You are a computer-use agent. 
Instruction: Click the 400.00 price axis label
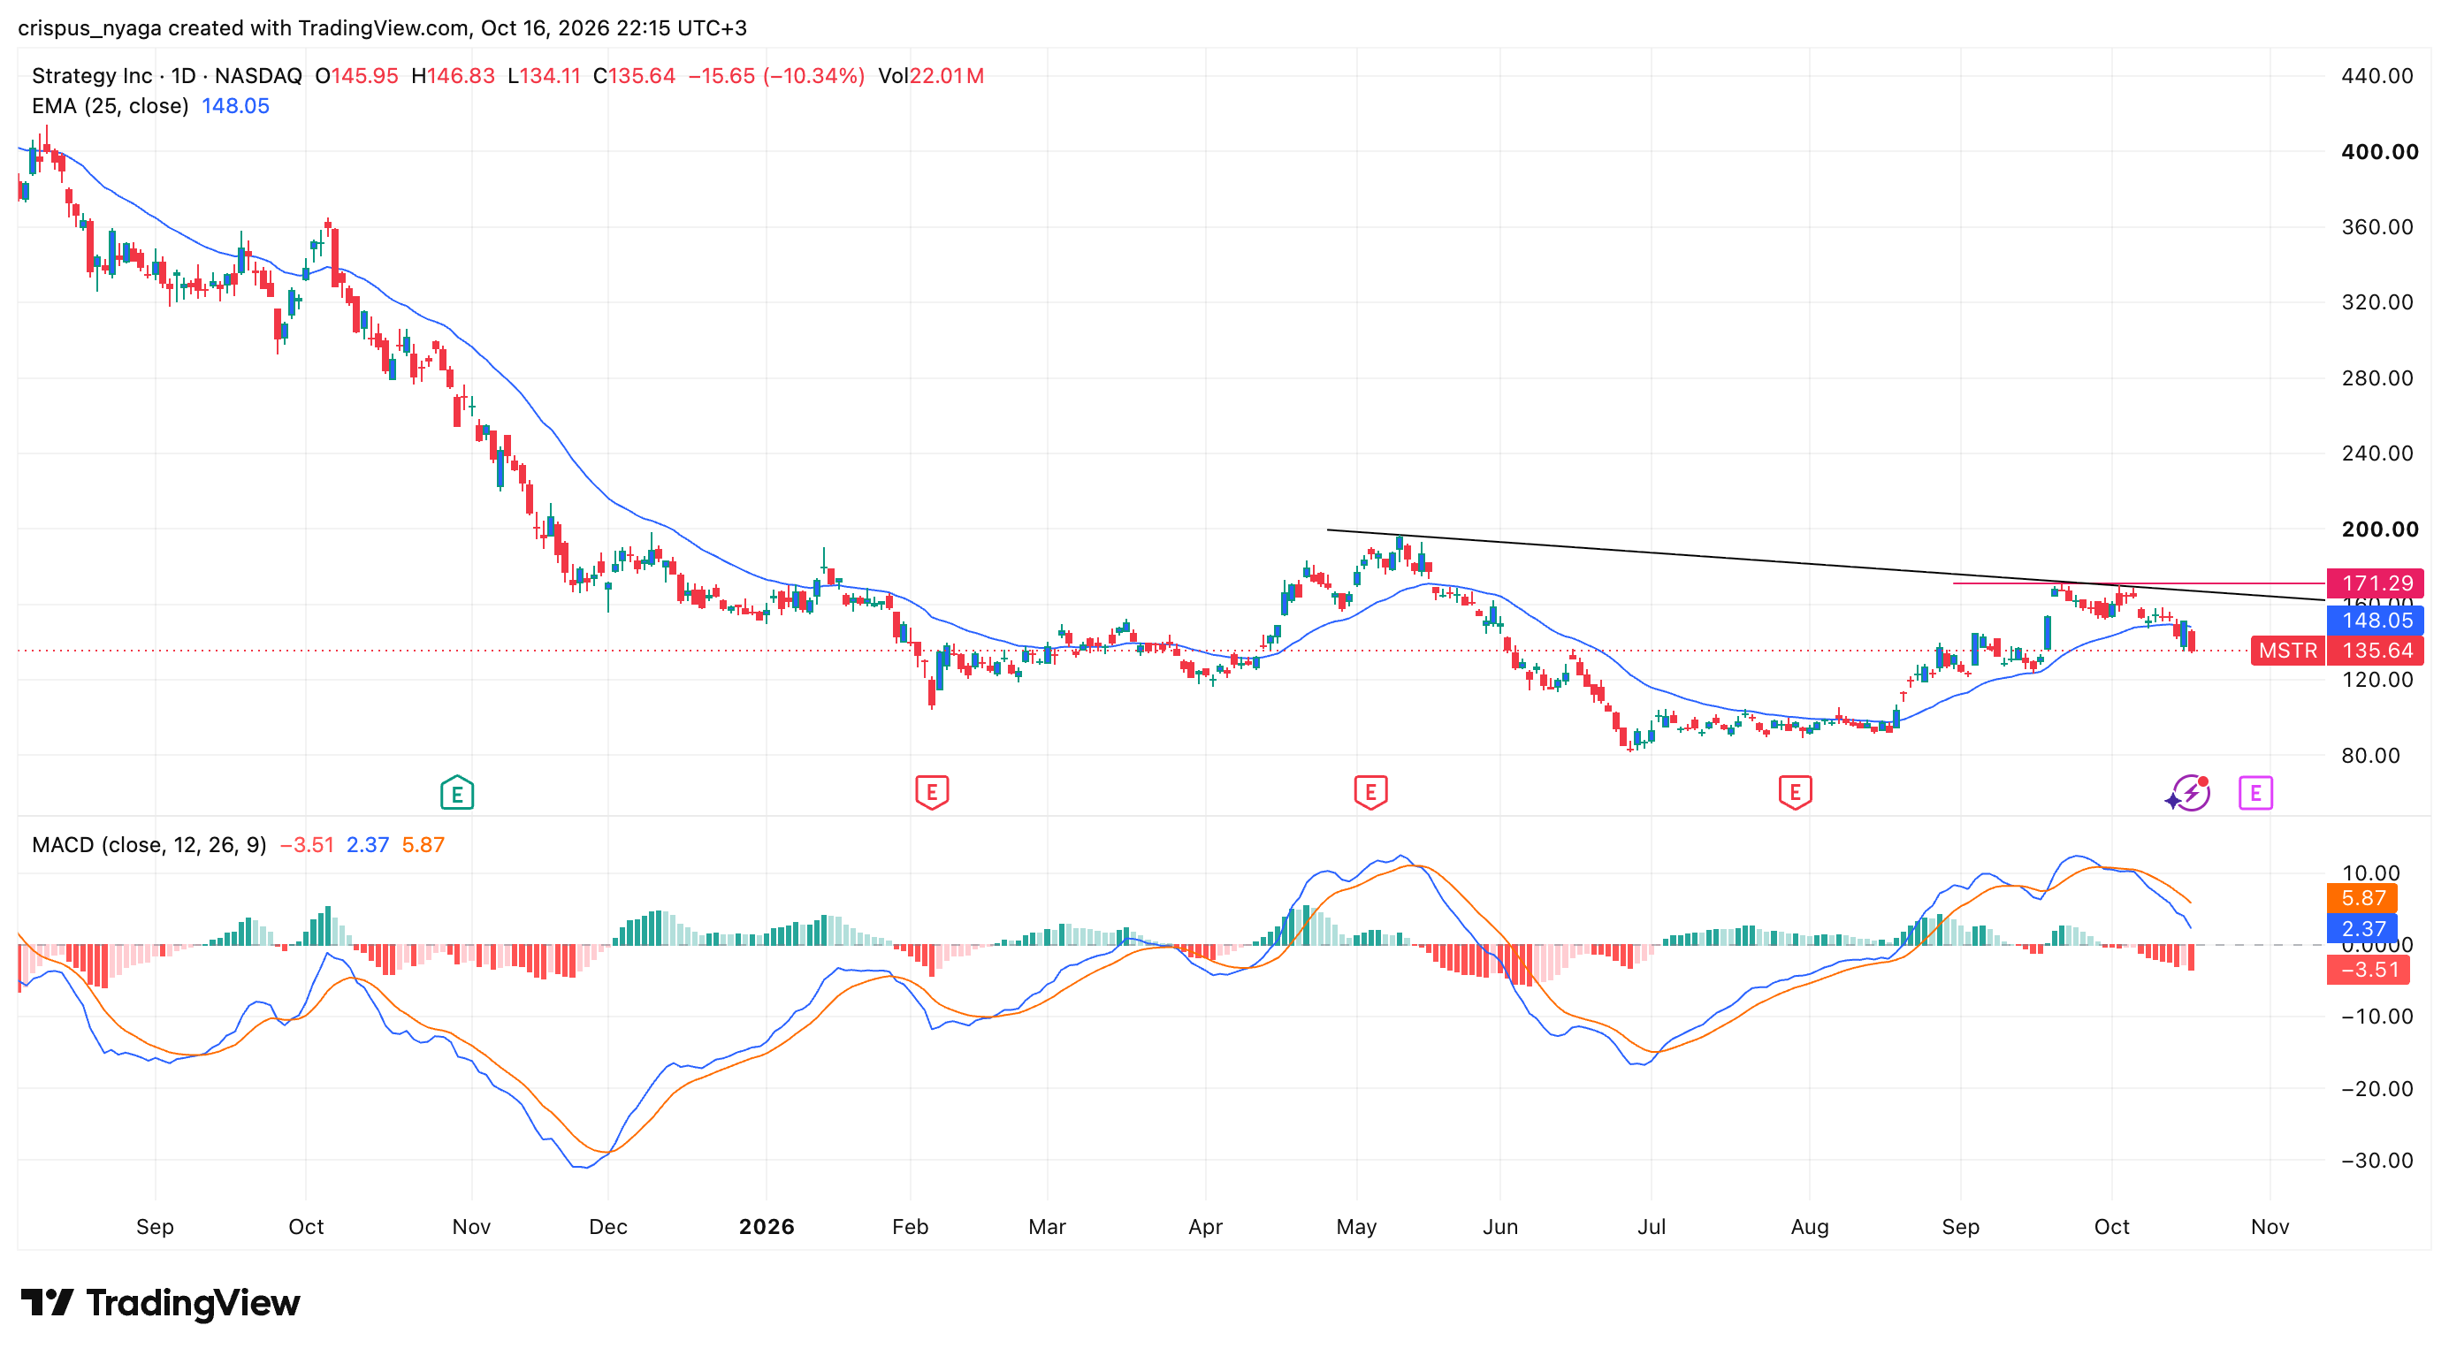tap(2378, 152)
